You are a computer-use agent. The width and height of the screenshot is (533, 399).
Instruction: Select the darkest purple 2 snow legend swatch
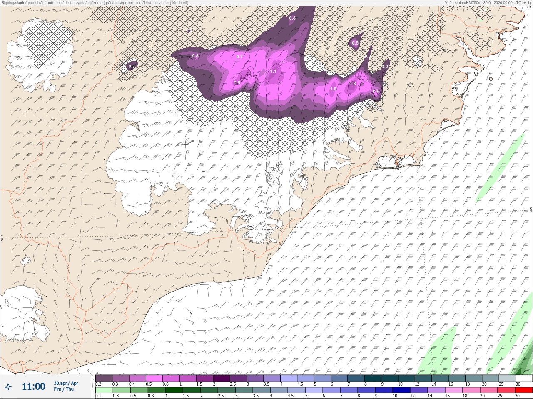coord(222,378)
